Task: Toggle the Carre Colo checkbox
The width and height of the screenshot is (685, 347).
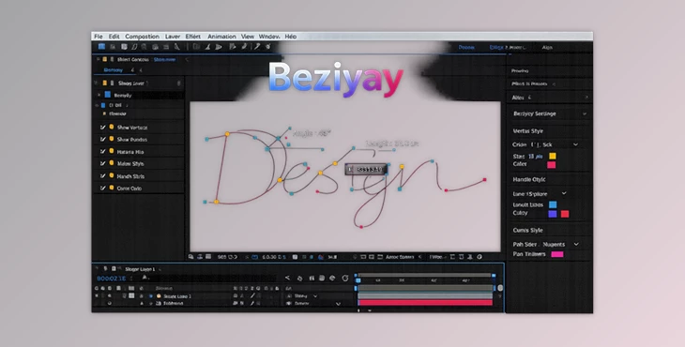Action: [x=102, y=189]
